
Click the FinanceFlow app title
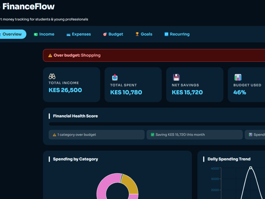tap(28, 6)
